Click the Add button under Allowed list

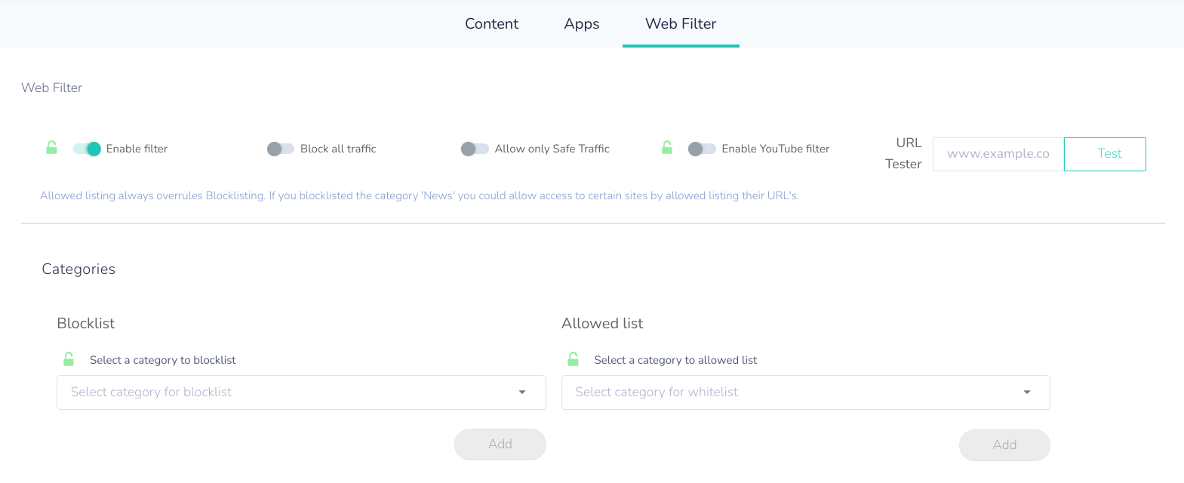click(1004, 445)
